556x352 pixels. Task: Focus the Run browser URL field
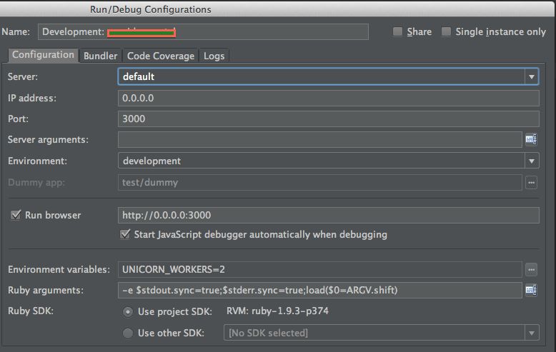[328, 216]
